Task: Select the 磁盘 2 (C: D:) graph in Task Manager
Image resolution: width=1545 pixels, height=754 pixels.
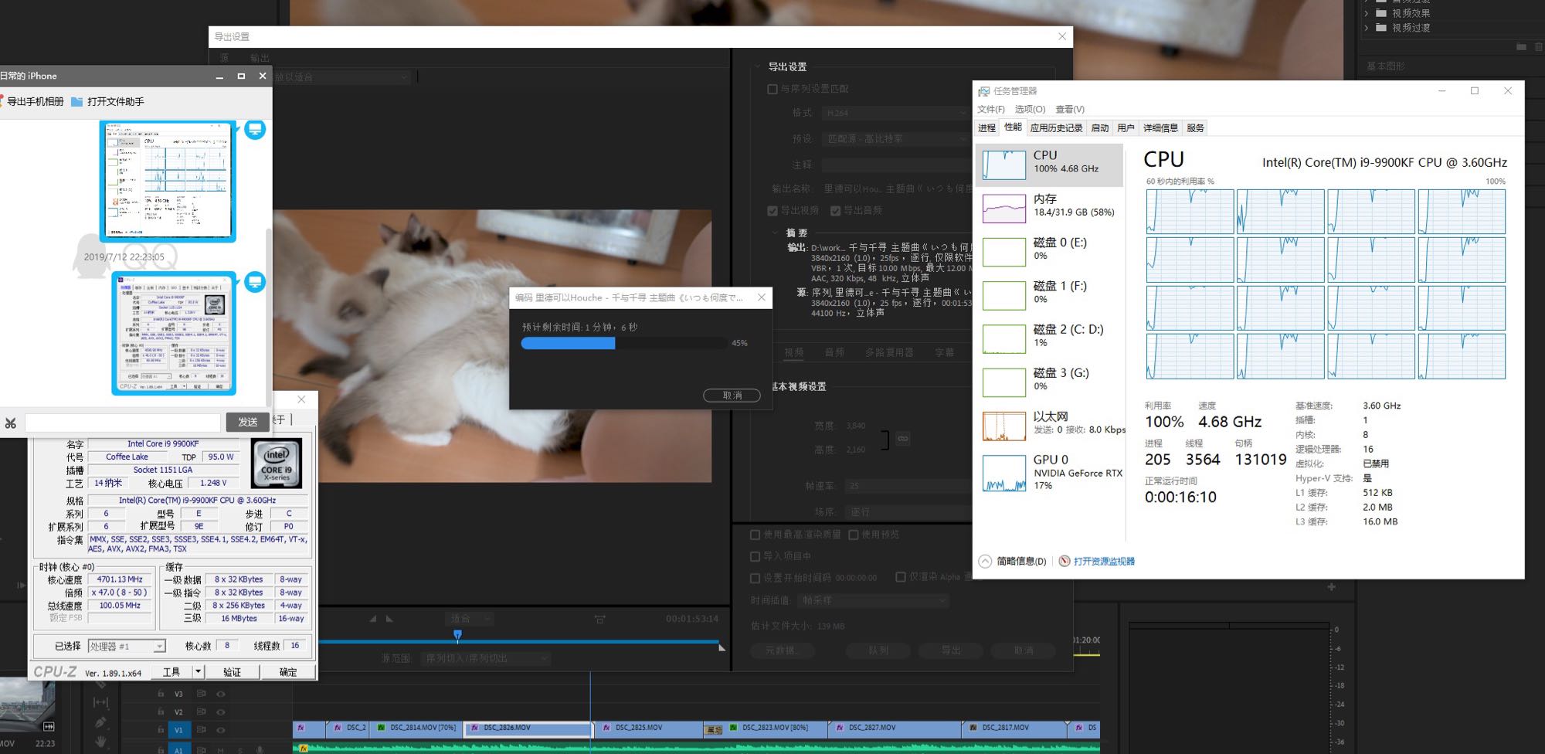Action: tap(1003, 338)
